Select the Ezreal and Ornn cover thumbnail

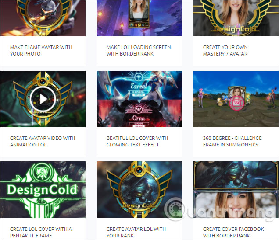[x=139, y=99]
